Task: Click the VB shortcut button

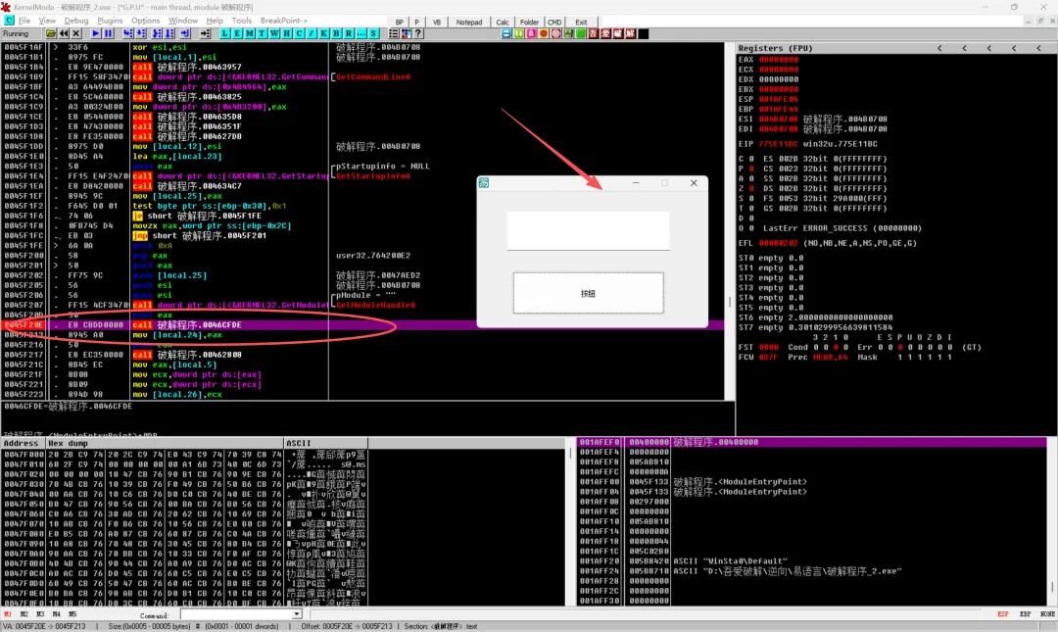Action: (437, 23)
